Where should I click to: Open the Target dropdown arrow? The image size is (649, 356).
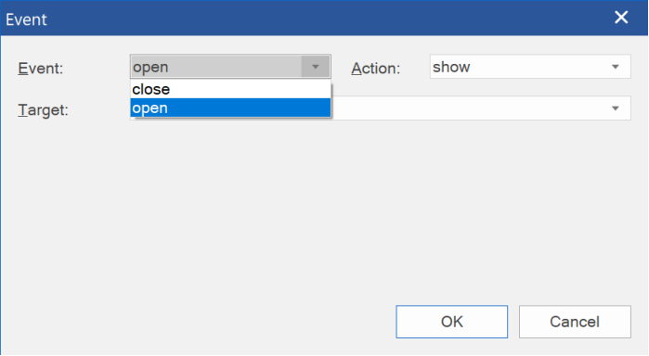[x=615, y=108]
